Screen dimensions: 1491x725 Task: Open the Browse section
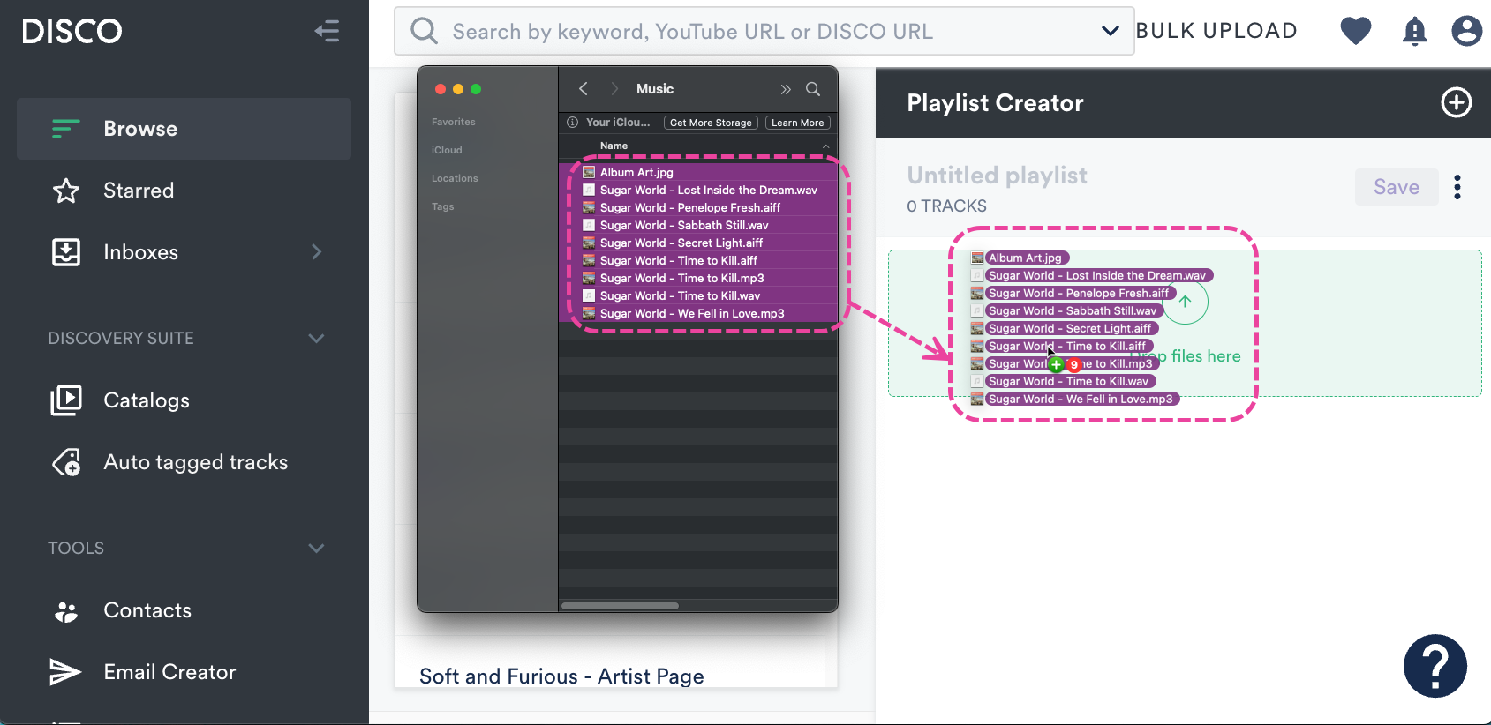[184, 129]
